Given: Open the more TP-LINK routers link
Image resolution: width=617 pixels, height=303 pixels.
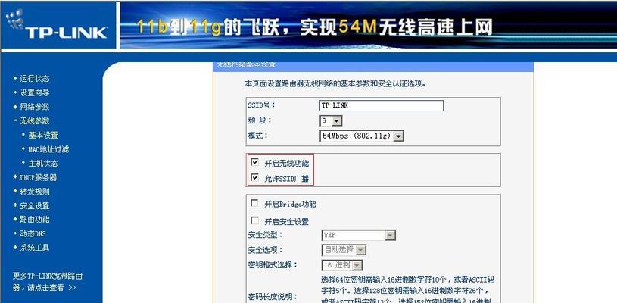Looking at the screenshot, I should (47, 282).
